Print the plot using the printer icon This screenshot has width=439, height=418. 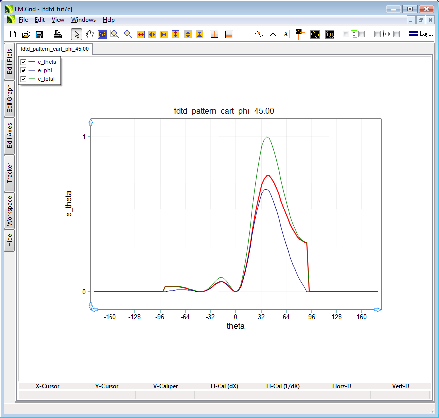[x=58, y=34]
